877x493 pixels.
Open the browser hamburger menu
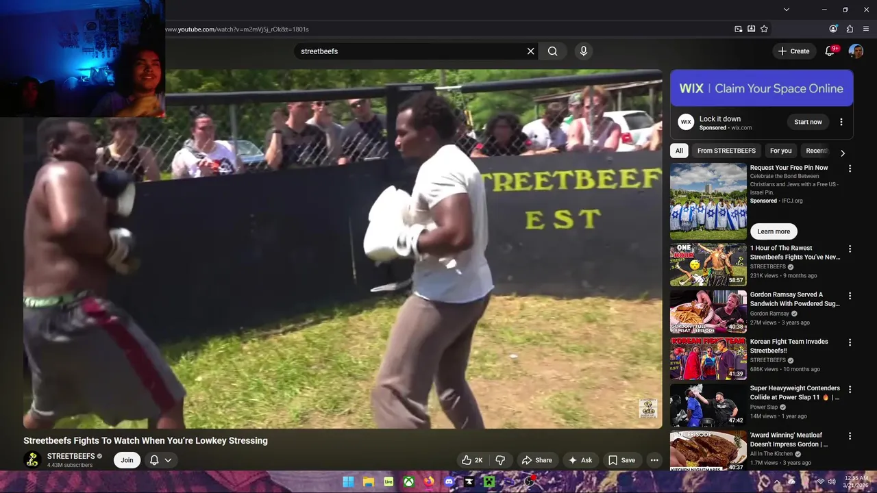[x=866, y=29]
